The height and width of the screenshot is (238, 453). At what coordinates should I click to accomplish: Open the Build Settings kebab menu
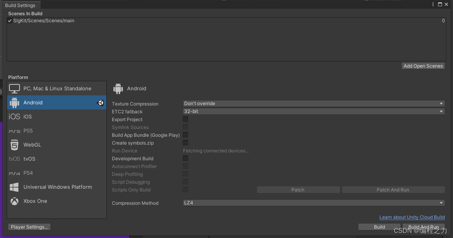(433, 4)
